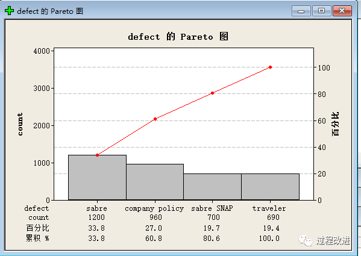Click the company policy bar
Image resolution: width=361 pixels, height=256 pixels.
(x=155, y=182)
